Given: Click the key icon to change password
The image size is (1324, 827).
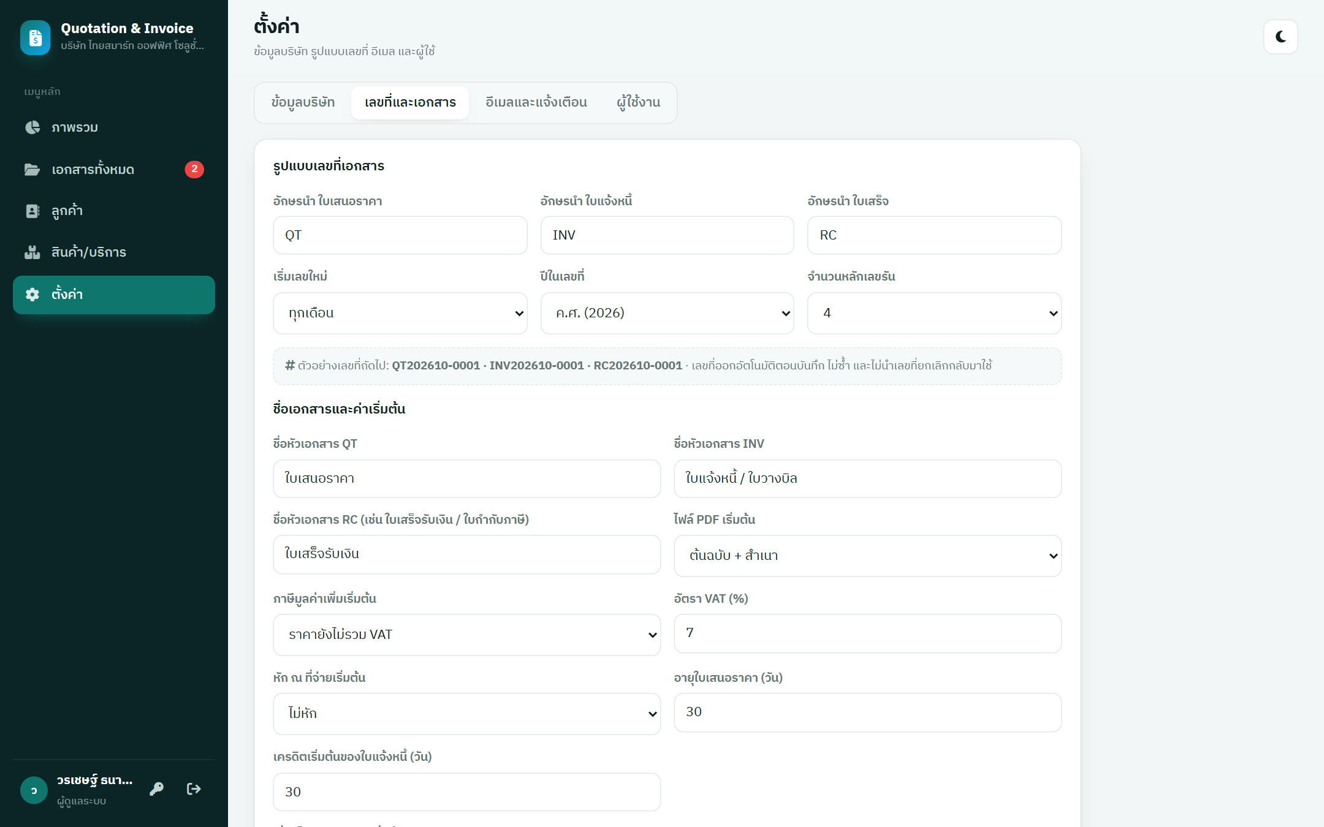Looking at the screenshot, I should click(157, 789).
